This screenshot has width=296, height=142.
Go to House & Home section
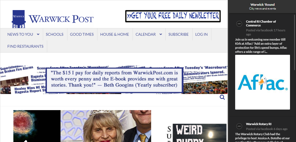point(115,34)
